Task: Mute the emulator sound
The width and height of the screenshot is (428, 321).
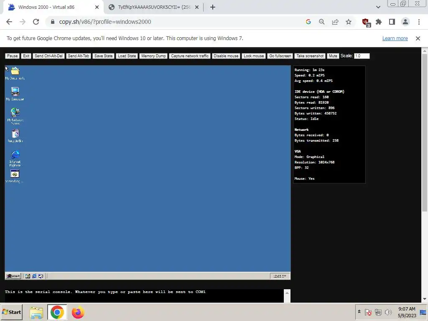Action: 333,56
